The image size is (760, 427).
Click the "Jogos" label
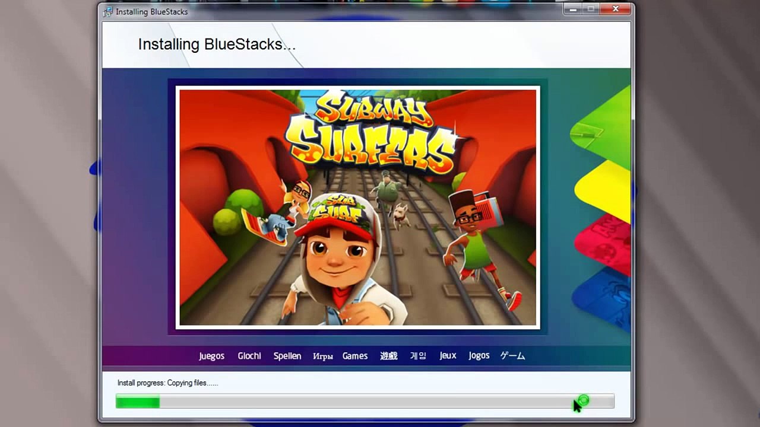(x=479, y=355)
